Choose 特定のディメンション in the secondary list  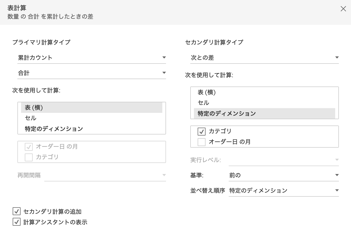click(x=264, y=113)
